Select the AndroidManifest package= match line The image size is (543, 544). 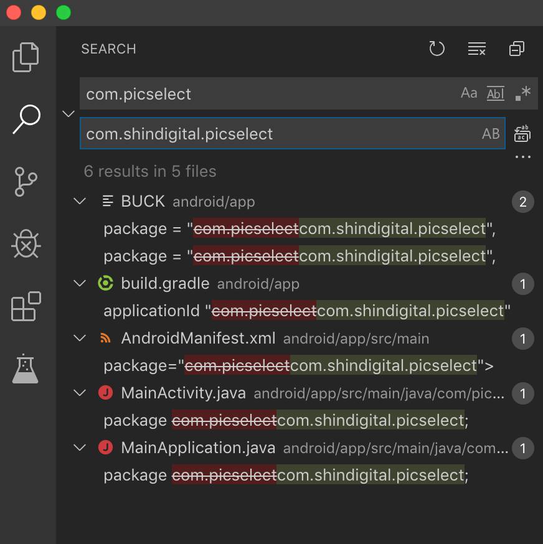coord(298,365)
